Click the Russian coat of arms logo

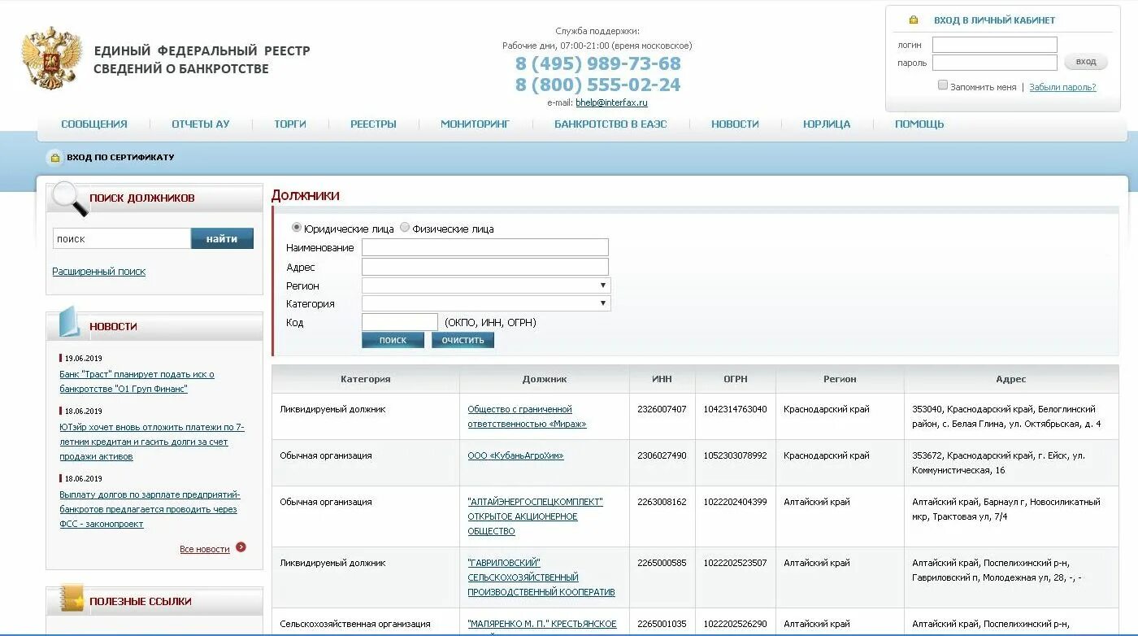pyautogui.click(x=50, y=57)
